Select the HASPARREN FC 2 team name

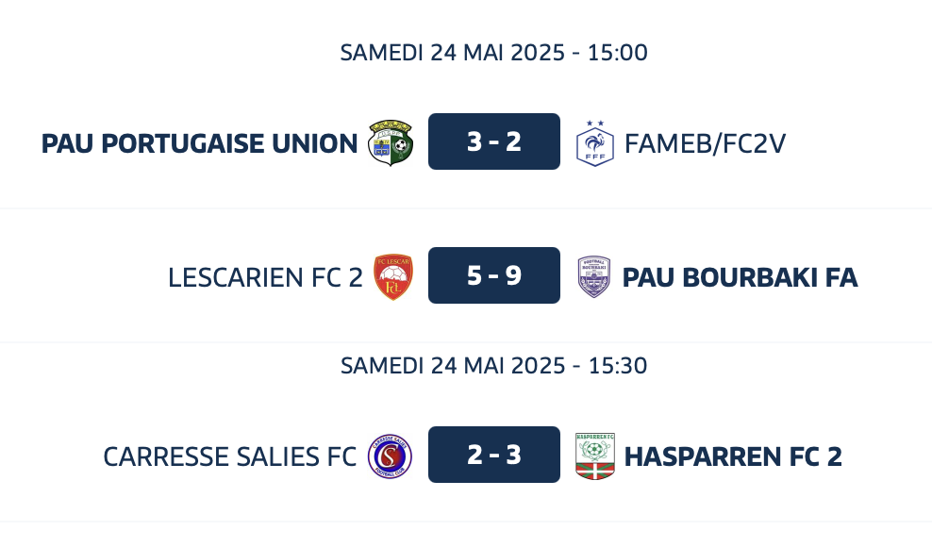(x=733, y=457)
